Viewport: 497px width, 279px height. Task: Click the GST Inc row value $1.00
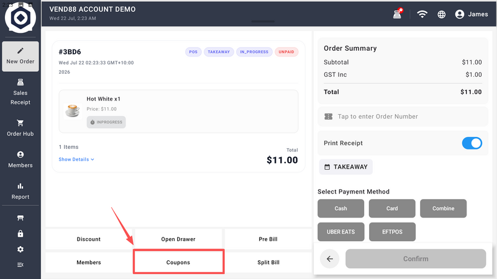[x=473, y=74]
